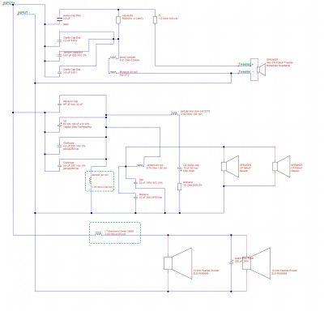Viewport: 324px width, 311px height.
Task: Select the resistor symbol beside the Audyn Cap
Action: [118, 20]
